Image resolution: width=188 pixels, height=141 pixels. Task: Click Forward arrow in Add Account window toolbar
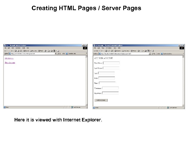coord(102,51)
